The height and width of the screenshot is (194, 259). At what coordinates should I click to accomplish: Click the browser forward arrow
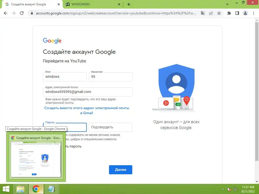pos(14,13)
